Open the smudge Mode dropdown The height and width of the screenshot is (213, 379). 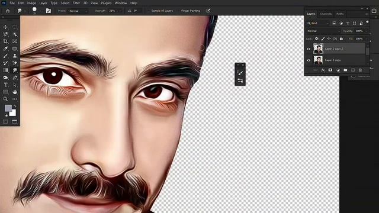point(78,11)
